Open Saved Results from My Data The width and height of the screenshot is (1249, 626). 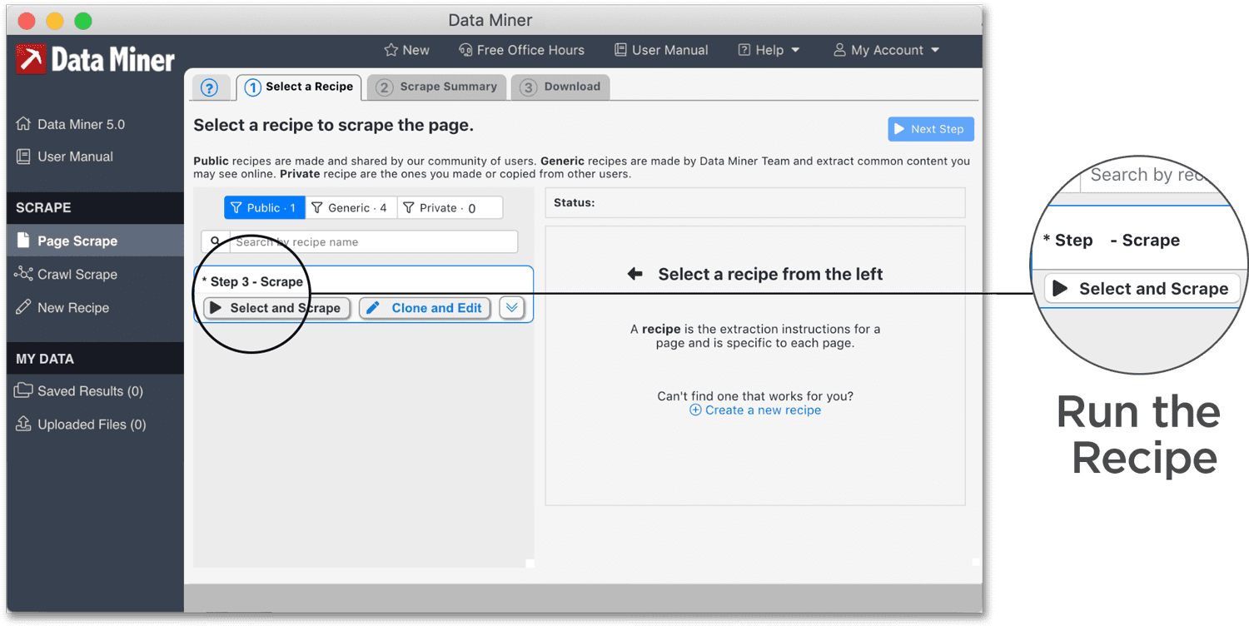pos(85,390)
